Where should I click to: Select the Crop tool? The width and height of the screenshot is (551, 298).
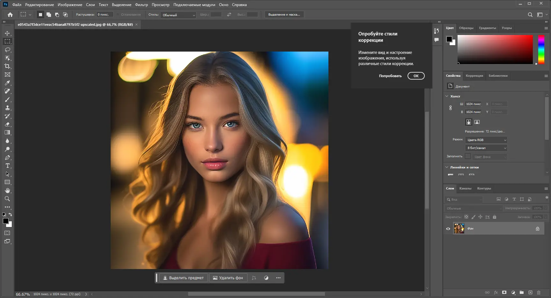pos(8,66)
